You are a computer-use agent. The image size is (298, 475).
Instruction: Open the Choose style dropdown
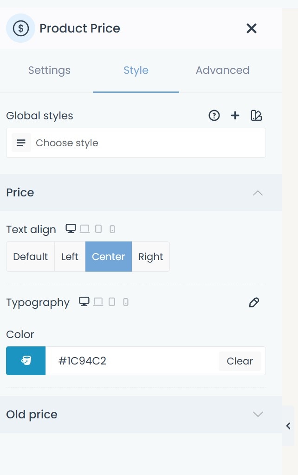pos(136,143)
